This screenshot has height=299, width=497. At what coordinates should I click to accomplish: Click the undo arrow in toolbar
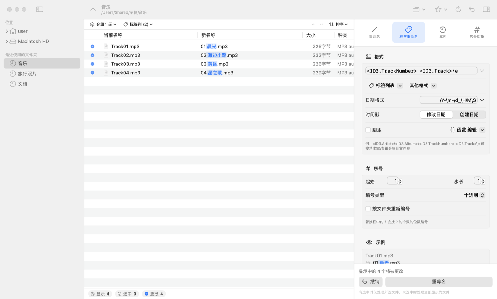472,9
